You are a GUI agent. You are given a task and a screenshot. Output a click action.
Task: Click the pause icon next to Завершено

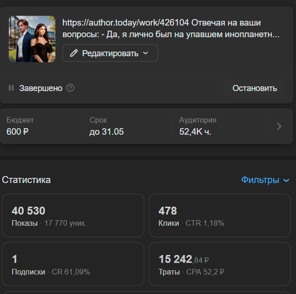click(x=11, y=88)
